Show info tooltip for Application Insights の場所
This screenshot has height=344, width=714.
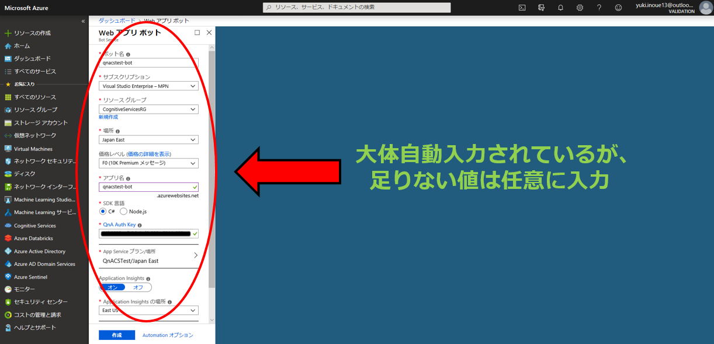click(170, 302)
